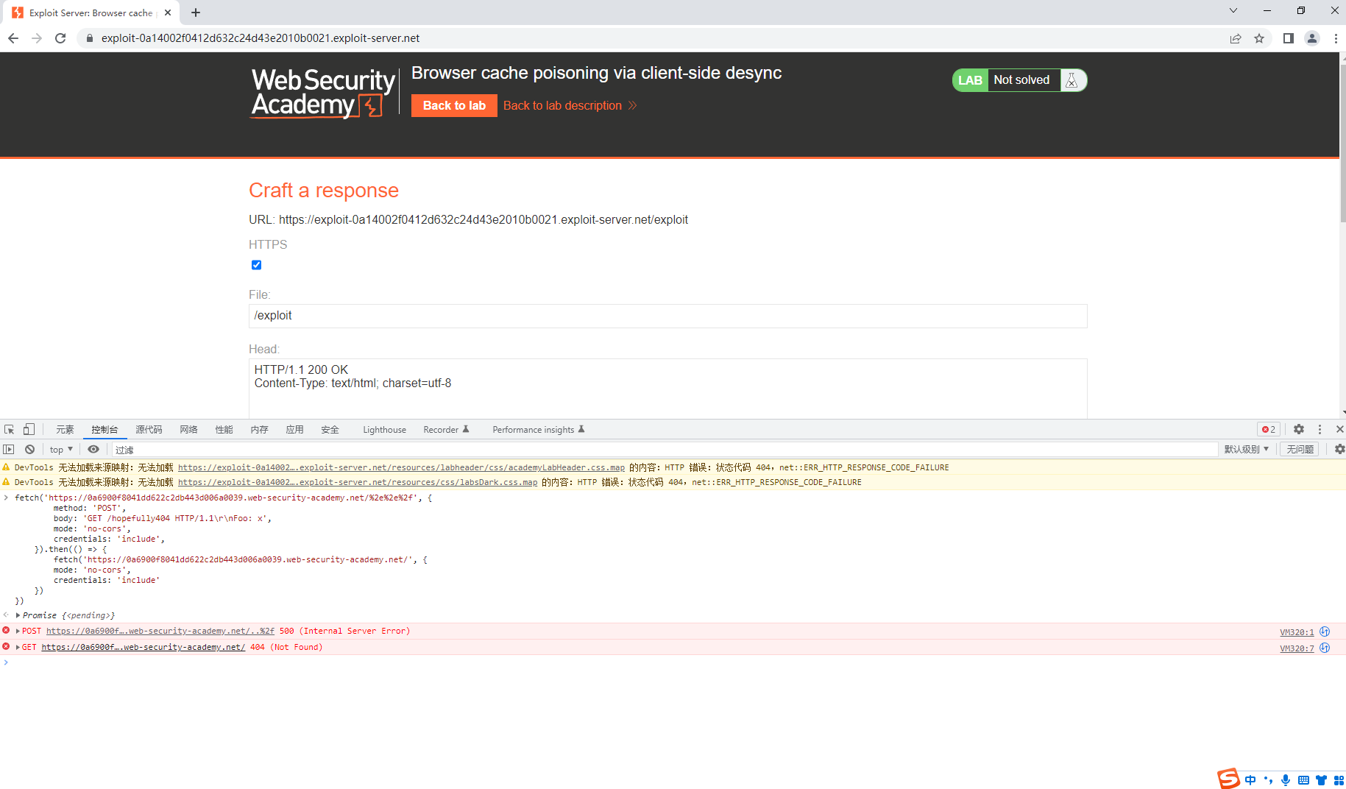Open the VM320:1 source link
Viewport: 1346px width, 789px height.
[x=1297, y=632]
